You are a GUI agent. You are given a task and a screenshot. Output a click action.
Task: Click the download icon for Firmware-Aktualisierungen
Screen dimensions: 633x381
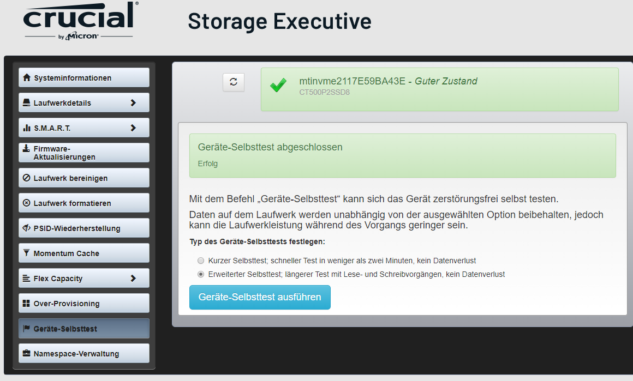(x=26, y=149)
